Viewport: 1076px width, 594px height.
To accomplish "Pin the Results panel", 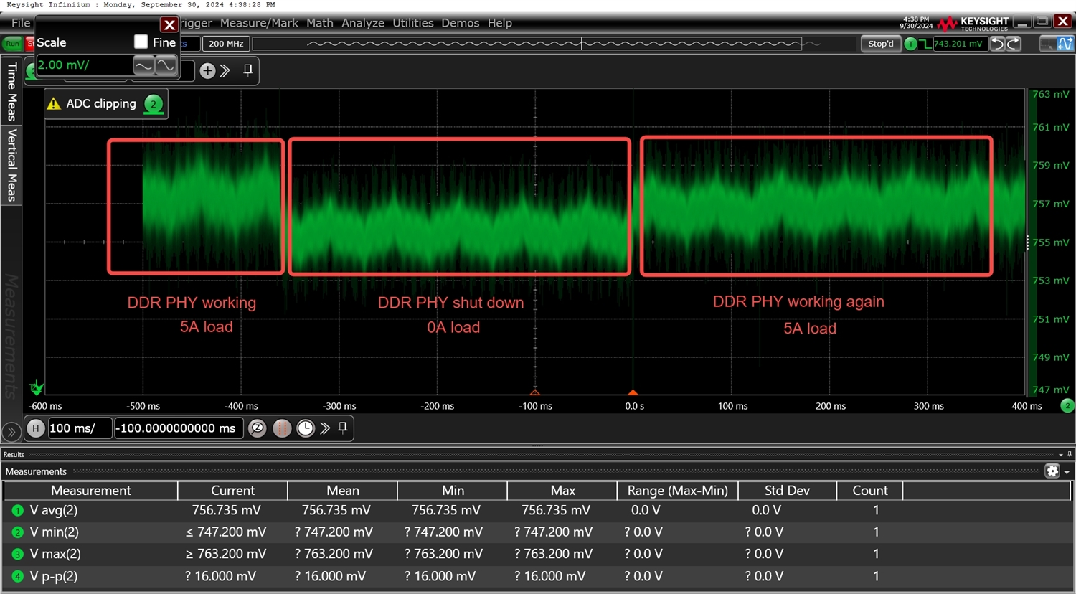I will (1070, 454).
